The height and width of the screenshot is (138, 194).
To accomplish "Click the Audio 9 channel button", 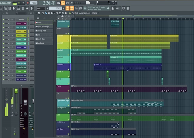I will pos(21,47).
